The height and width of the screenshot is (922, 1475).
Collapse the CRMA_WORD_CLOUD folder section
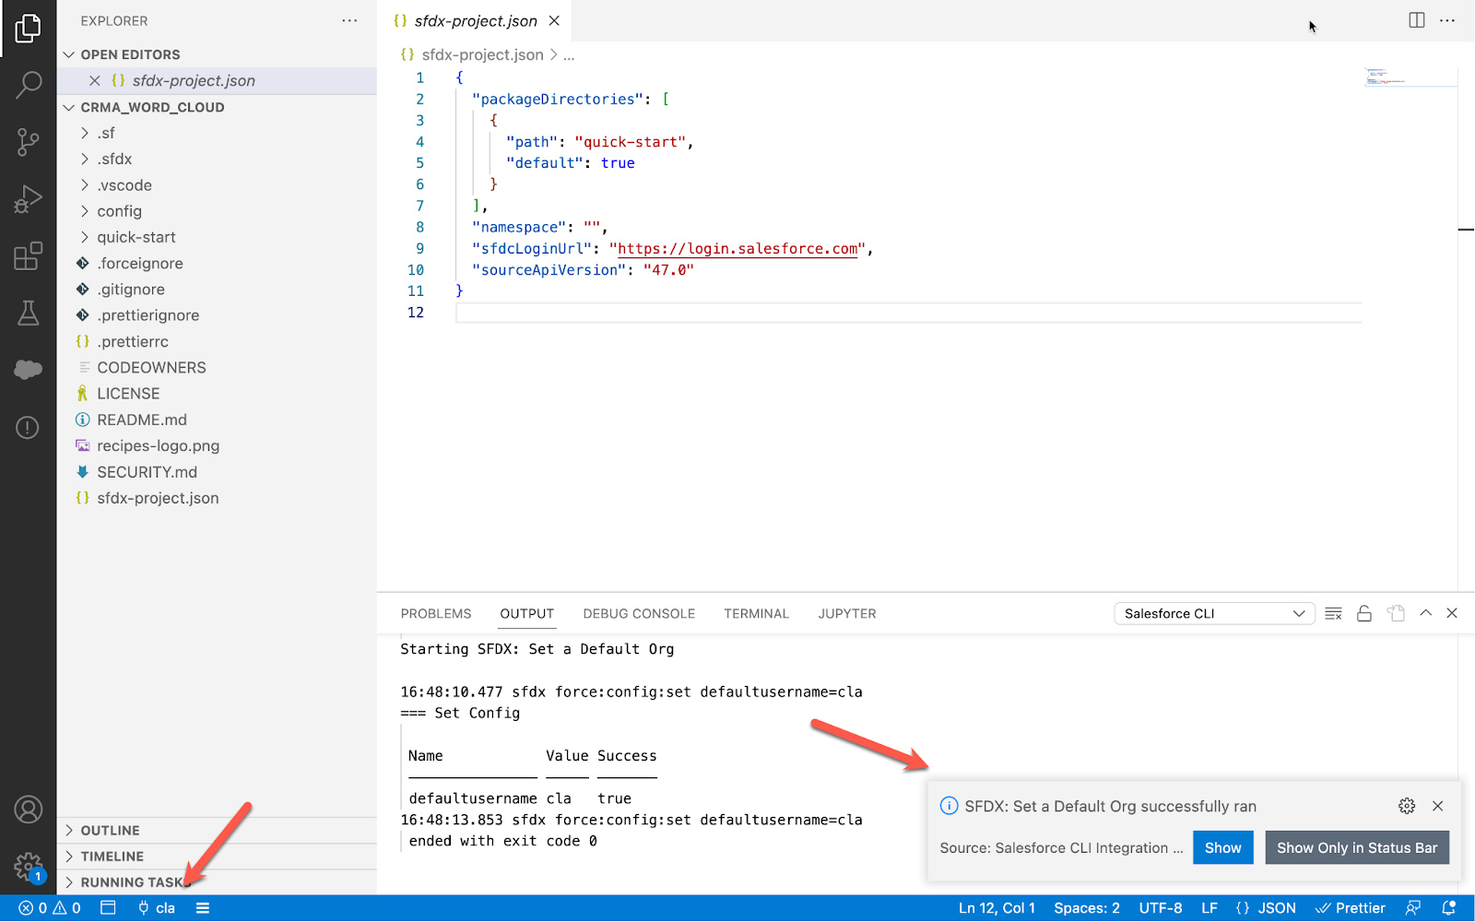(x=217, y=107)
